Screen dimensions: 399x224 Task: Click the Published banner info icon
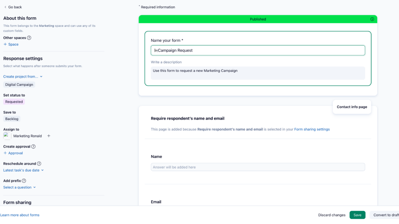(372, 19)
